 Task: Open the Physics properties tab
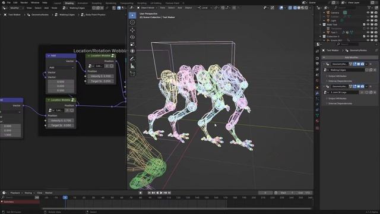point(317,105)
